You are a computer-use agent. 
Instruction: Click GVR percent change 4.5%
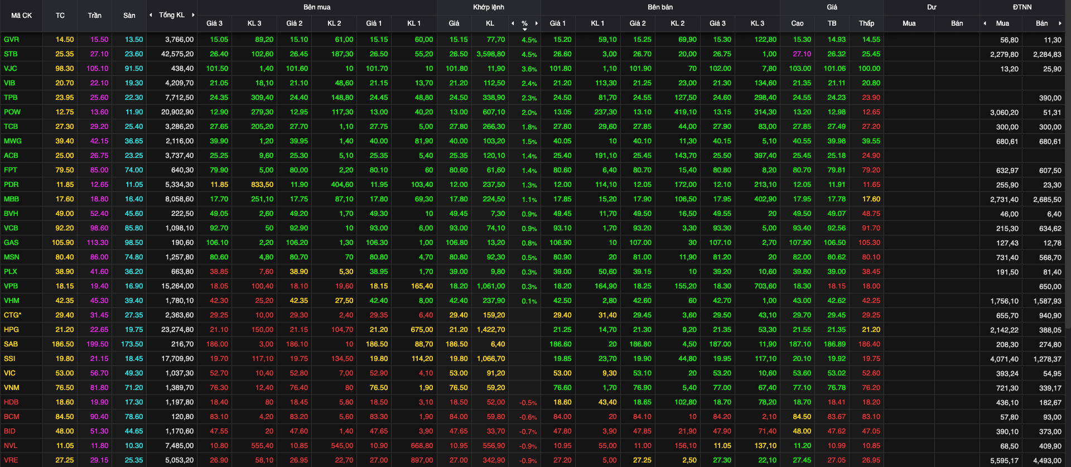[x=529, y=40]
